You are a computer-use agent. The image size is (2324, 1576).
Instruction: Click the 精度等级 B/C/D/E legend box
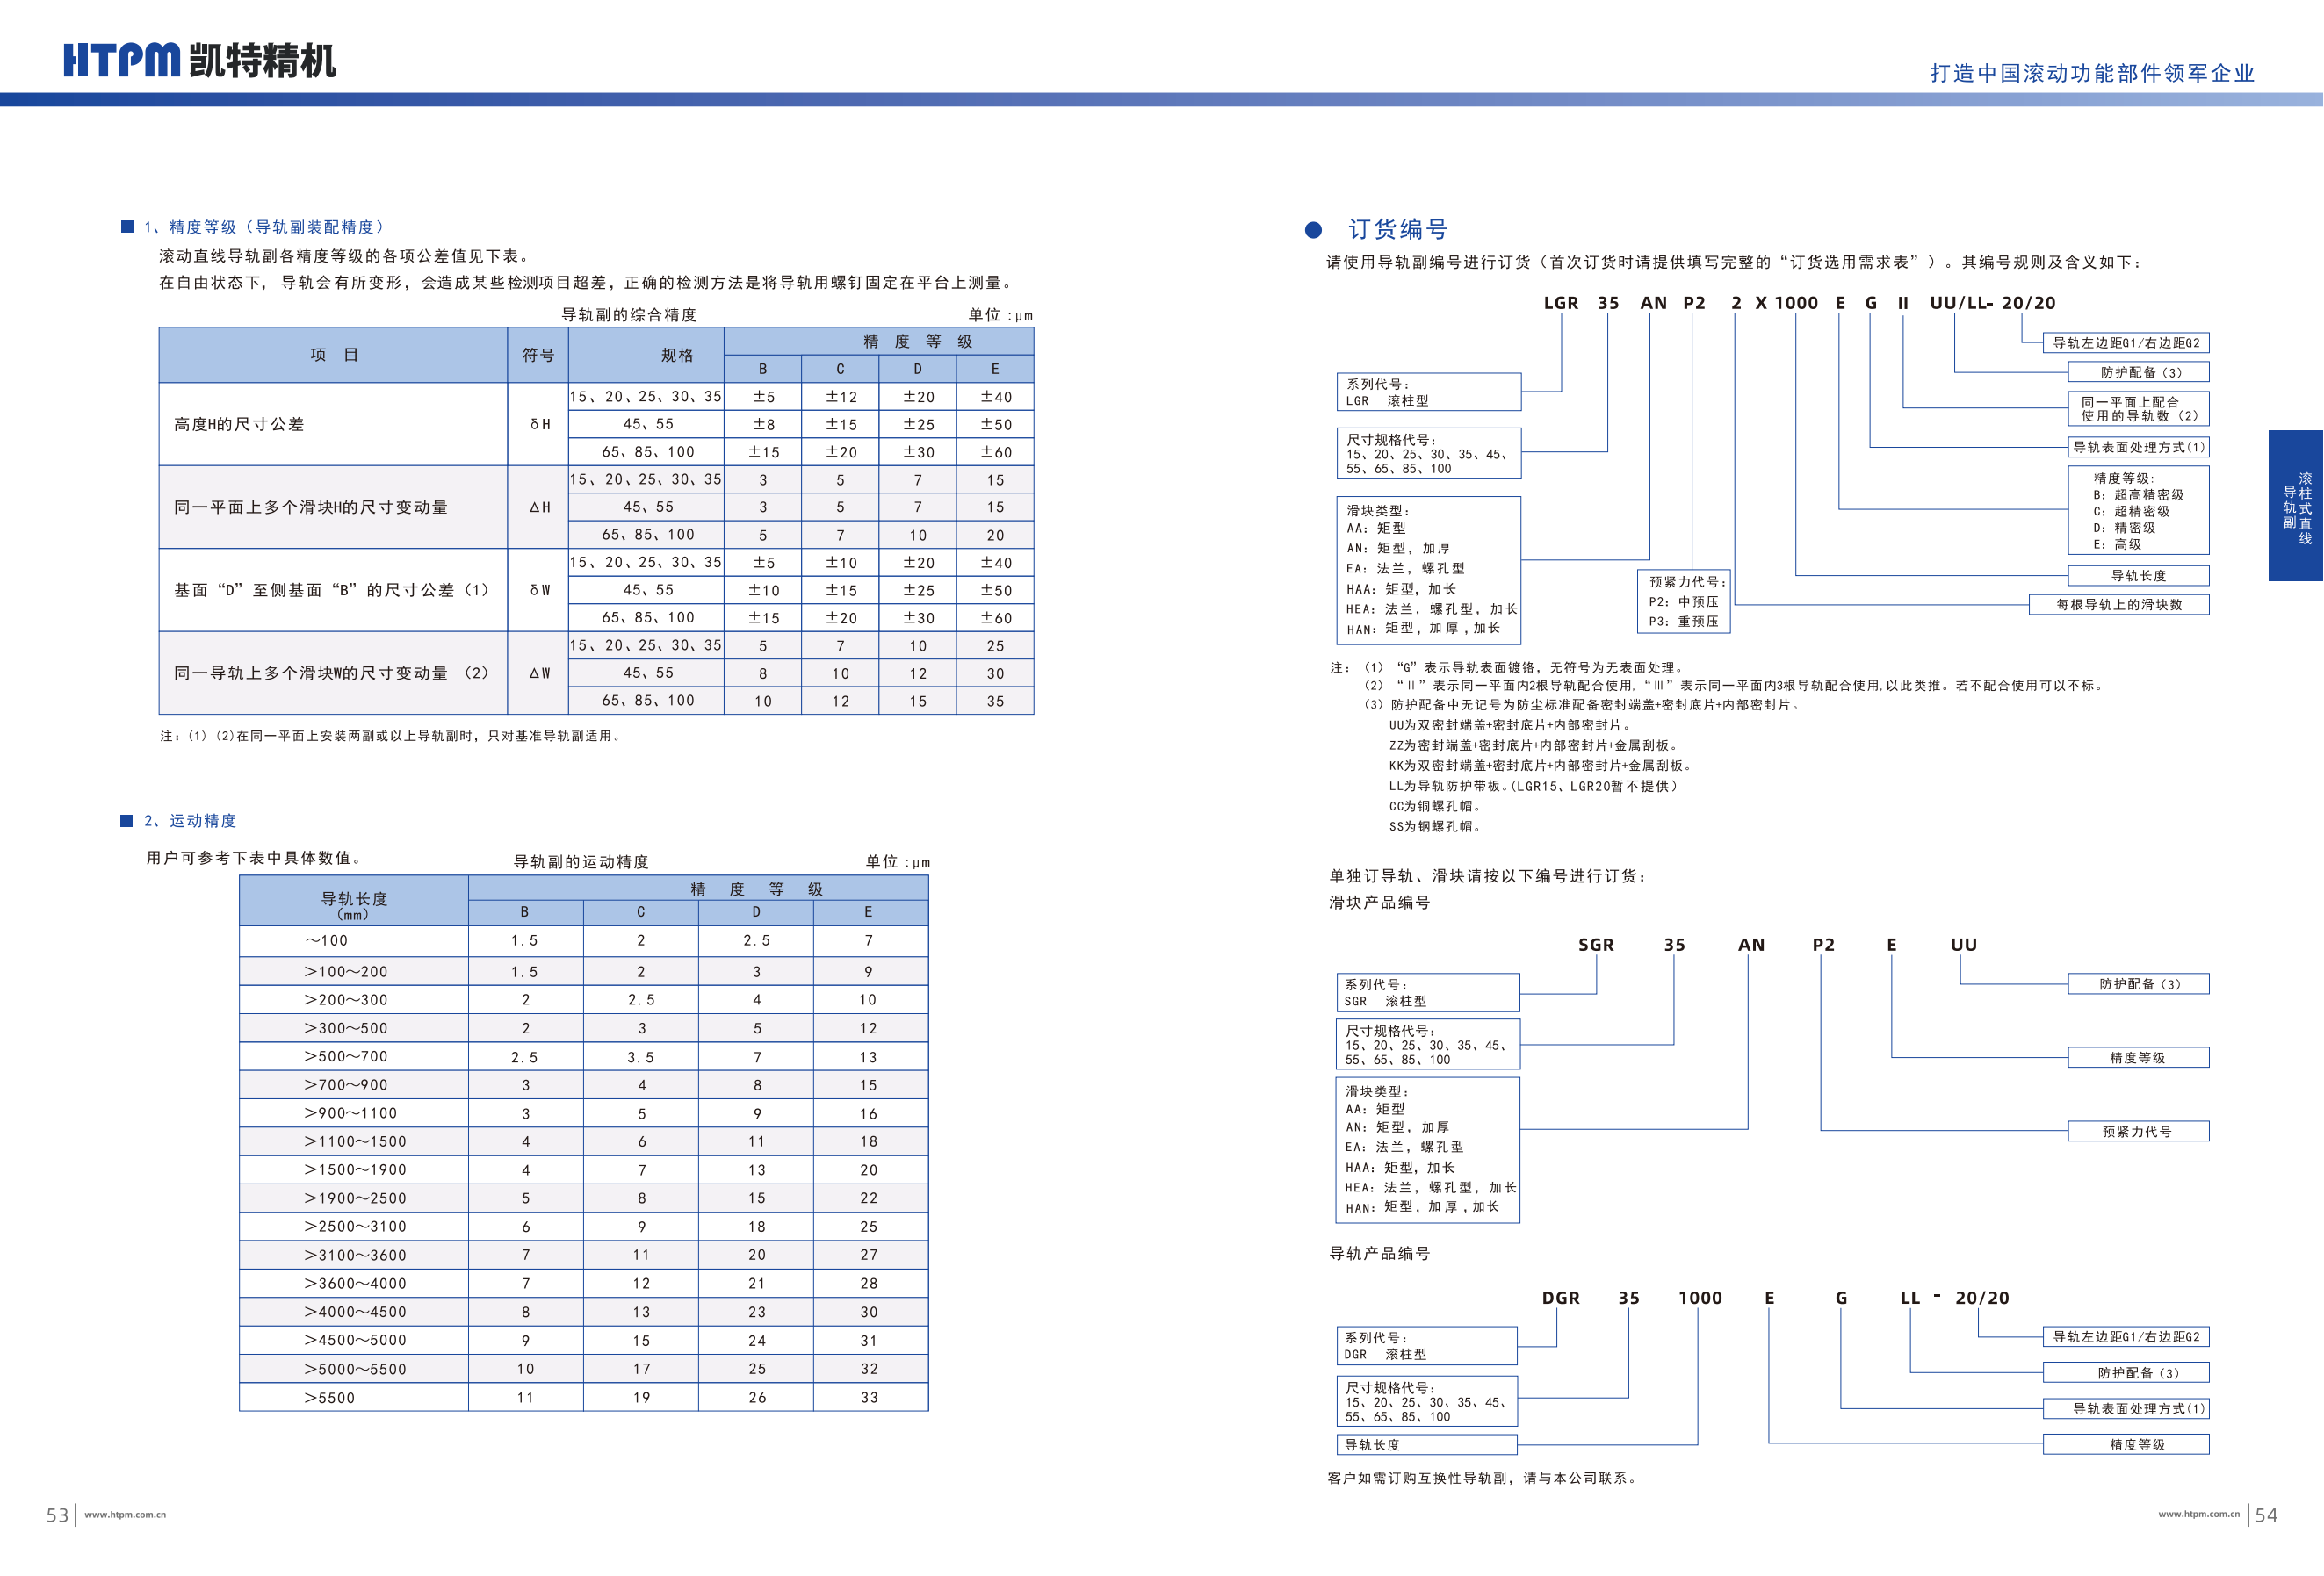(x=2138, y=511)
